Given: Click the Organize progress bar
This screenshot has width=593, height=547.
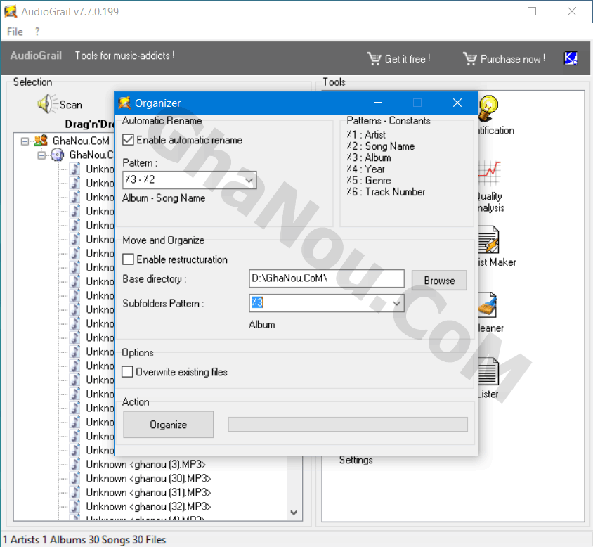Looking at the screenshot, I should [x=348, y=425].
